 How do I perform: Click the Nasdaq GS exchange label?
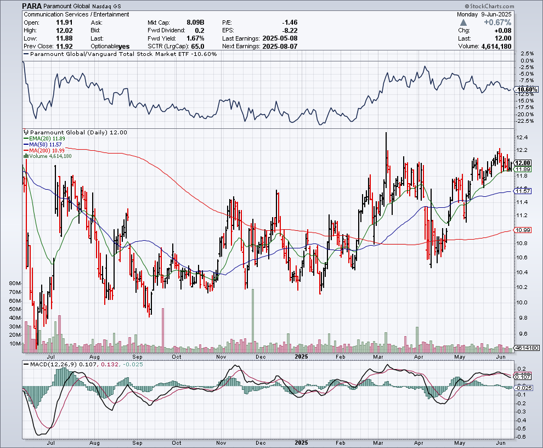click(x=107, y=6)
